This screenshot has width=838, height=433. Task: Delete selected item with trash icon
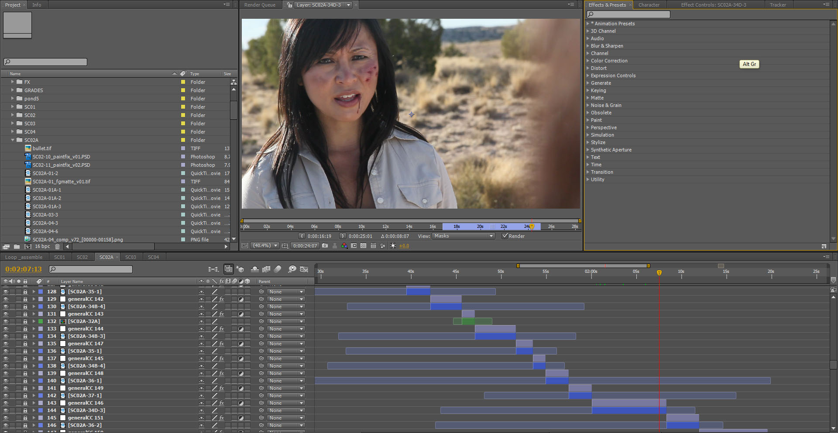pyautogui.click(x=57, y=247)
